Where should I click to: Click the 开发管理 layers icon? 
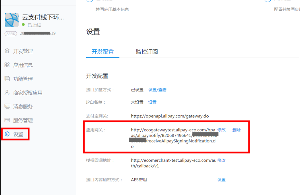coord(7,51)
